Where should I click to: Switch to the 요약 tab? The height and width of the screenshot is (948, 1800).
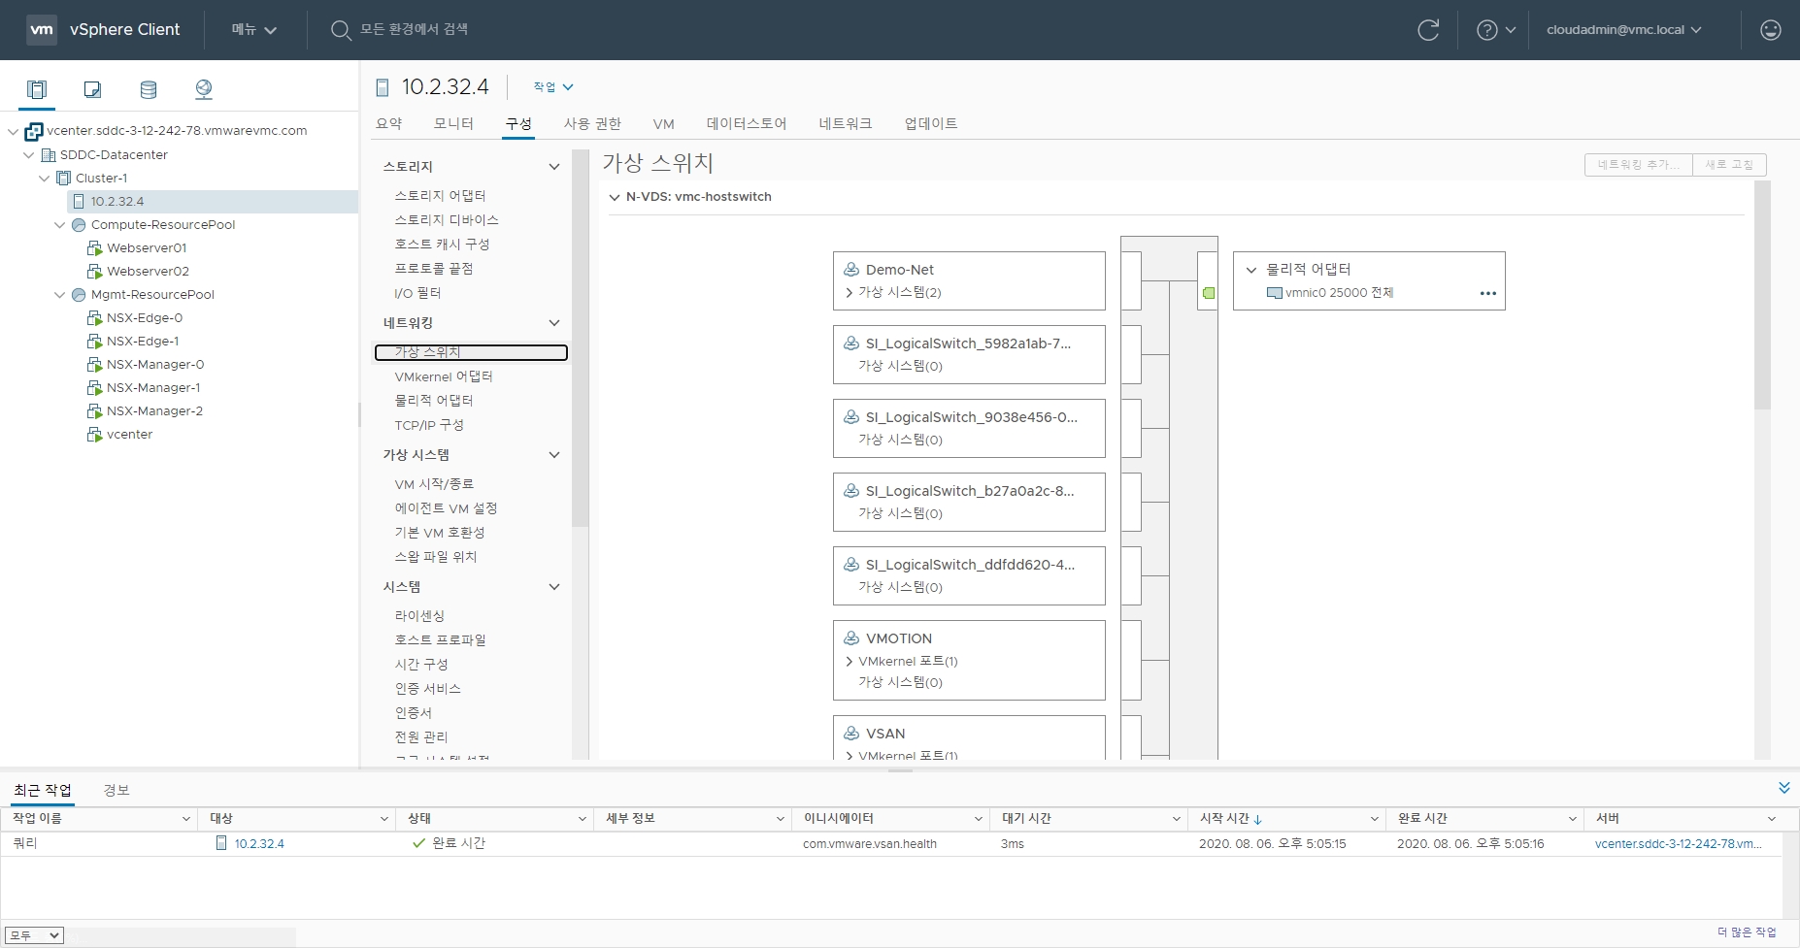[x=388, y=123]
